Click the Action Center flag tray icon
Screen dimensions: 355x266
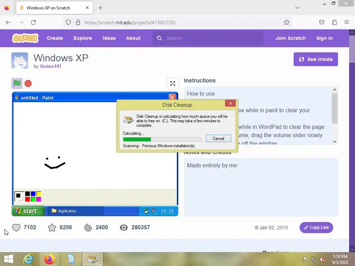[x=305, y=259]
